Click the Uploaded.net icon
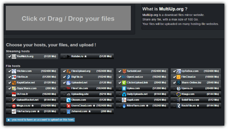This screenshot has width=228, height=129. pyautogui.click(x=68, y=83)
